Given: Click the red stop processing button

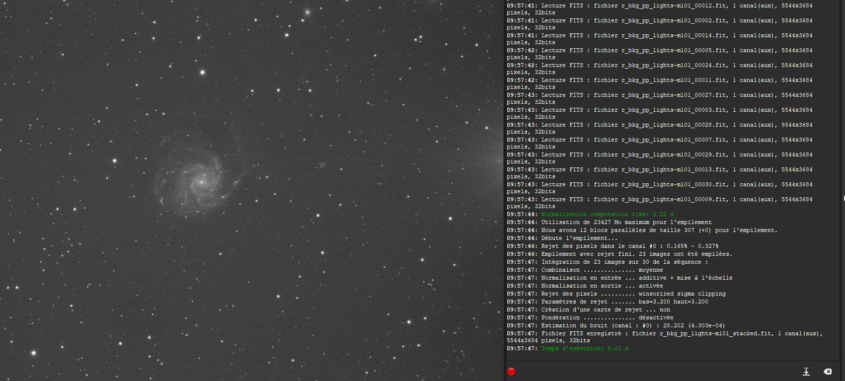Looking at the screenshot, I should click(x=511, y=372).
